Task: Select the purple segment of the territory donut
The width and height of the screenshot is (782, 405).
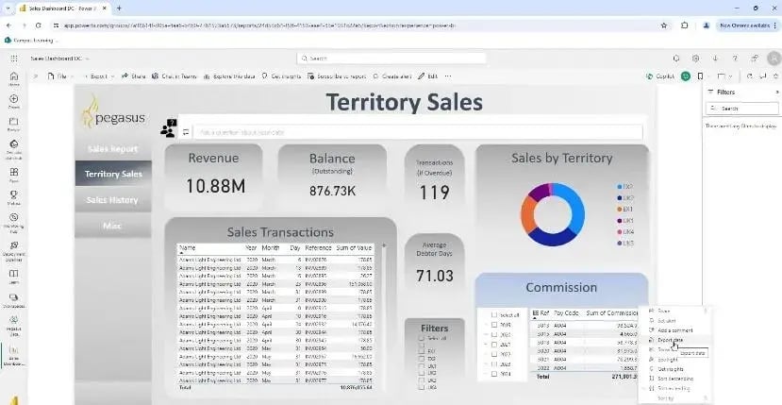Action: click(539, 192)
